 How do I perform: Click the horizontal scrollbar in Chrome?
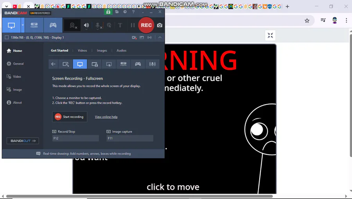pos(139,196)
